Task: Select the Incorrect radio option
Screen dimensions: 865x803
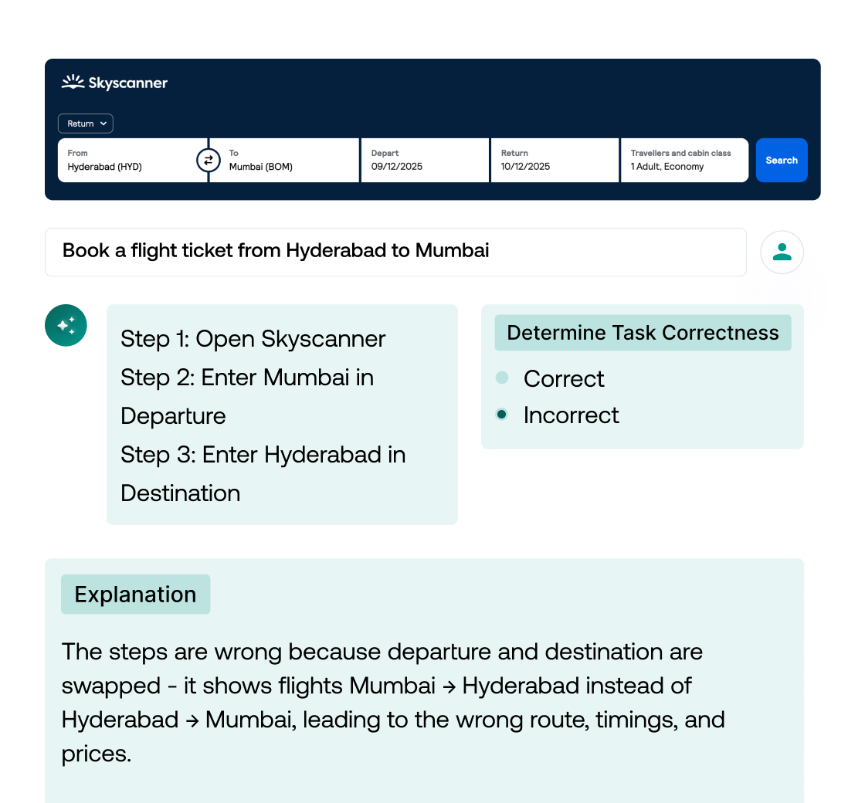Action: point(502,415)
